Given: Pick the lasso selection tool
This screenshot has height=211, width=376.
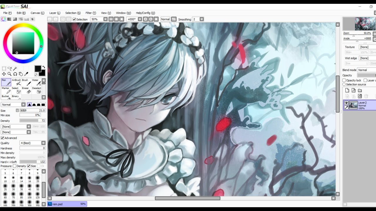Looking at the screenshot, I should click(9, 69).
